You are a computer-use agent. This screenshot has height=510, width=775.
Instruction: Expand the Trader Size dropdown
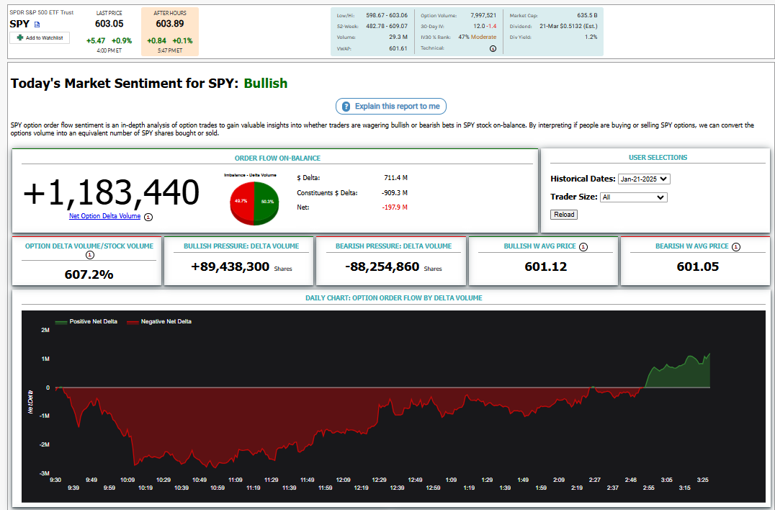pyautogui.click(x=634, y=197)
